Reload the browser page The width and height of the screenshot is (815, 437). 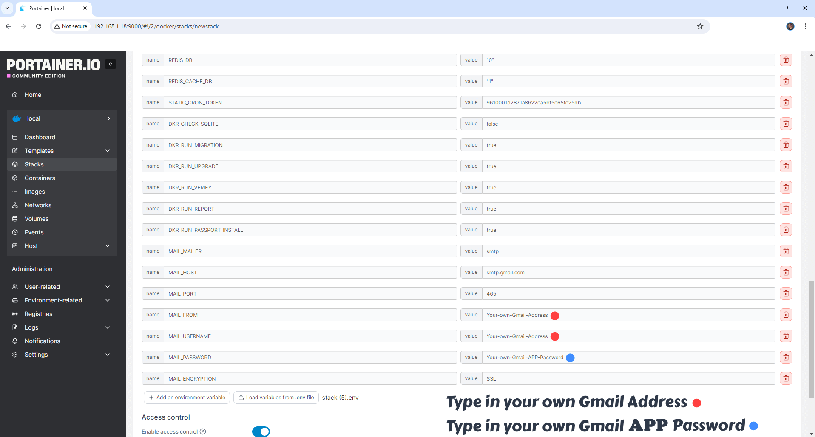pyautogui.click(x=39, y=26)
